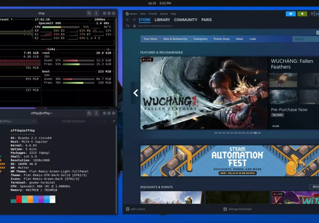Open the View menu in Steam
The image size is (319, 223).
click(x=143, y=14)
